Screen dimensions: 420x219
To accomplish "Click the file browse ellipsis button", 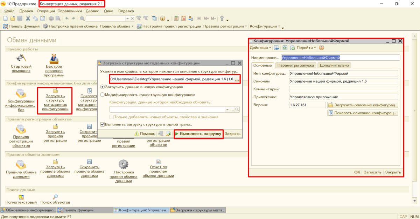I will tap(237, 80).
